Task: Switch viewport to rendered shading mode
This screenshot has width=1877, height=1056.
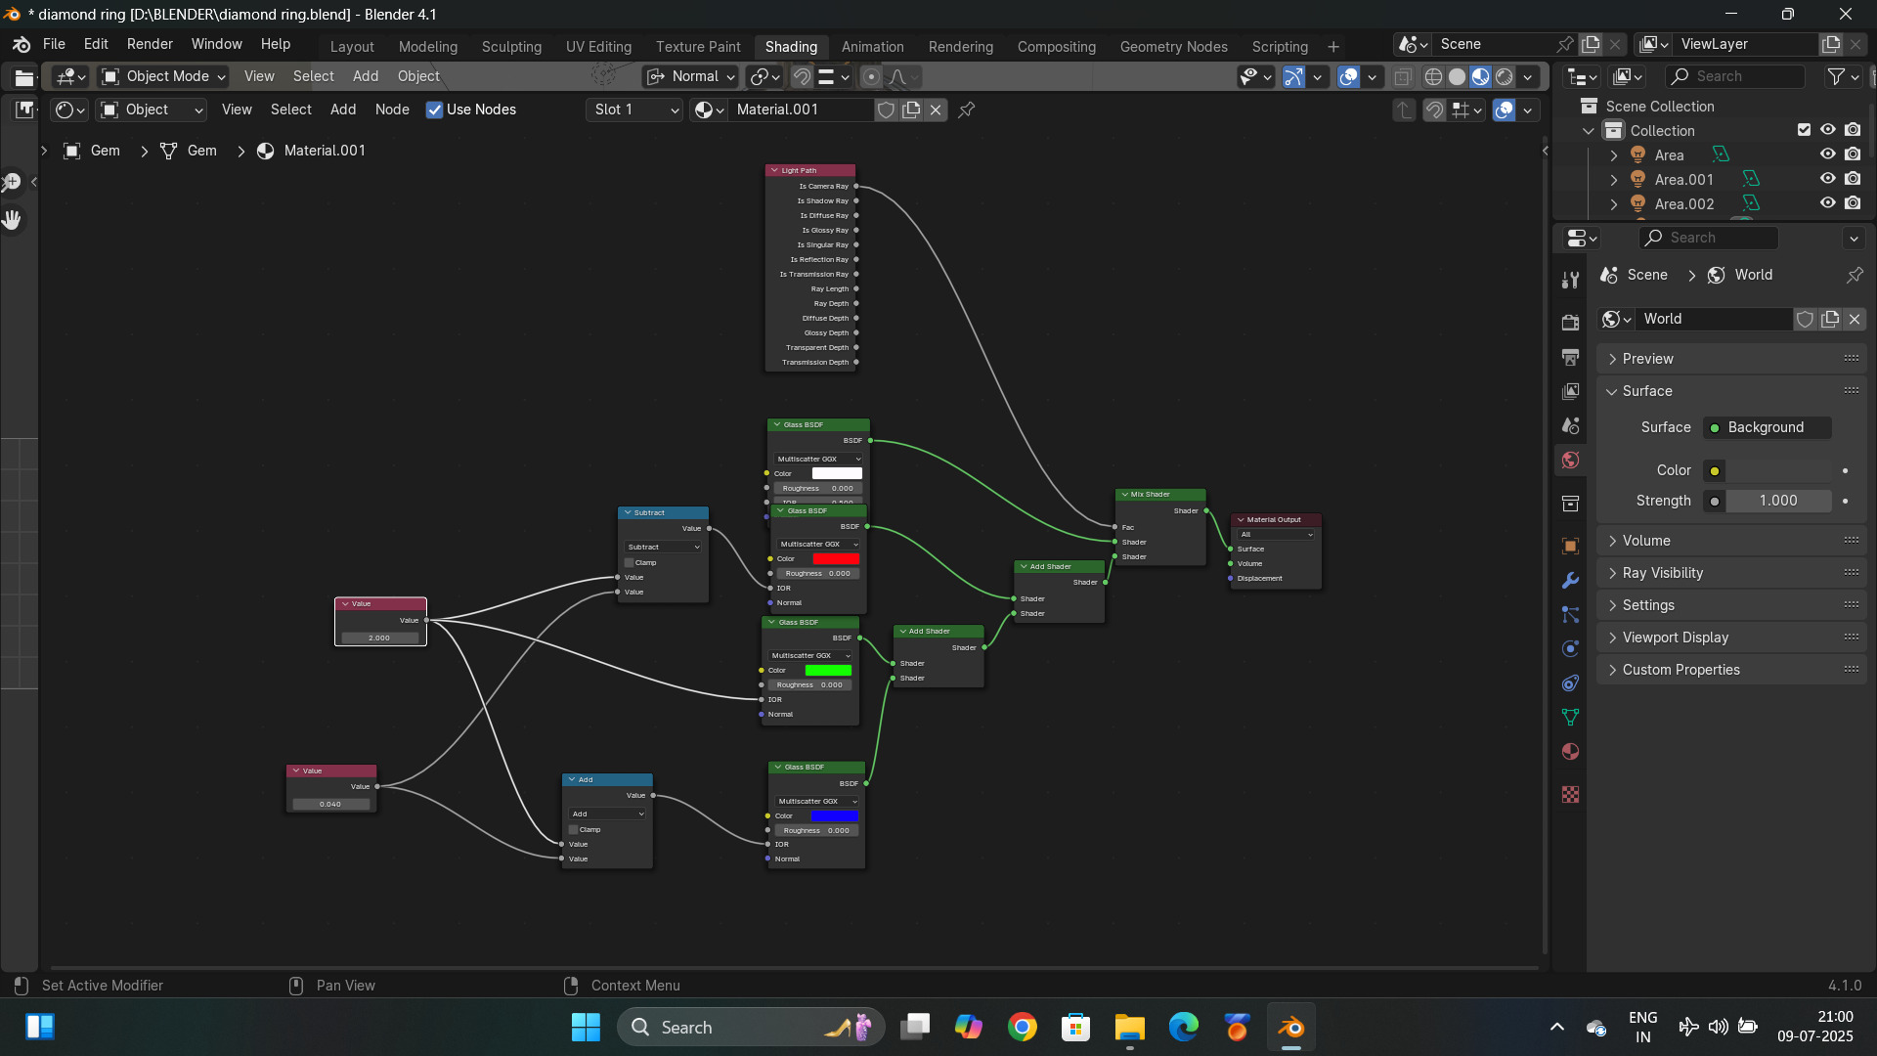Action: (x=1505, y=76)
